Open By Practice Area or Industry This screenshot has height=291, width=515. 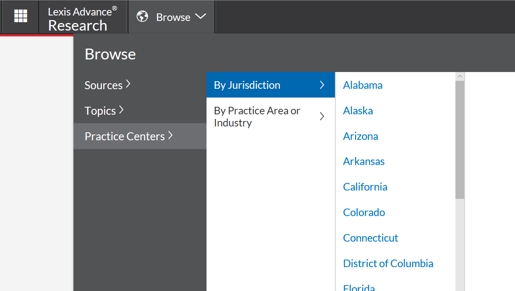[271, 117]
